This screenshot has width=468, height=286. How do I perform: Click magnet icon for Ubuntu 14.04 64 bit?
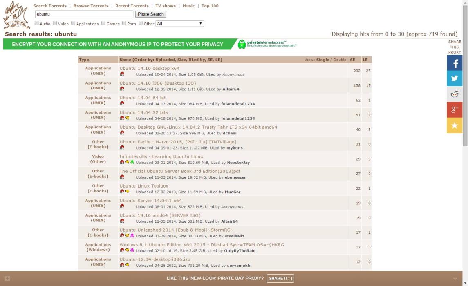(x=122, y=103)
